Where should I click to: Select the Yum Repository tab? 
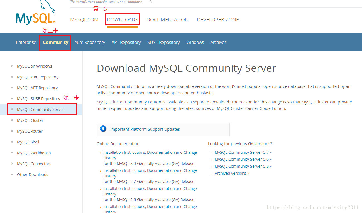pos(90,42)
